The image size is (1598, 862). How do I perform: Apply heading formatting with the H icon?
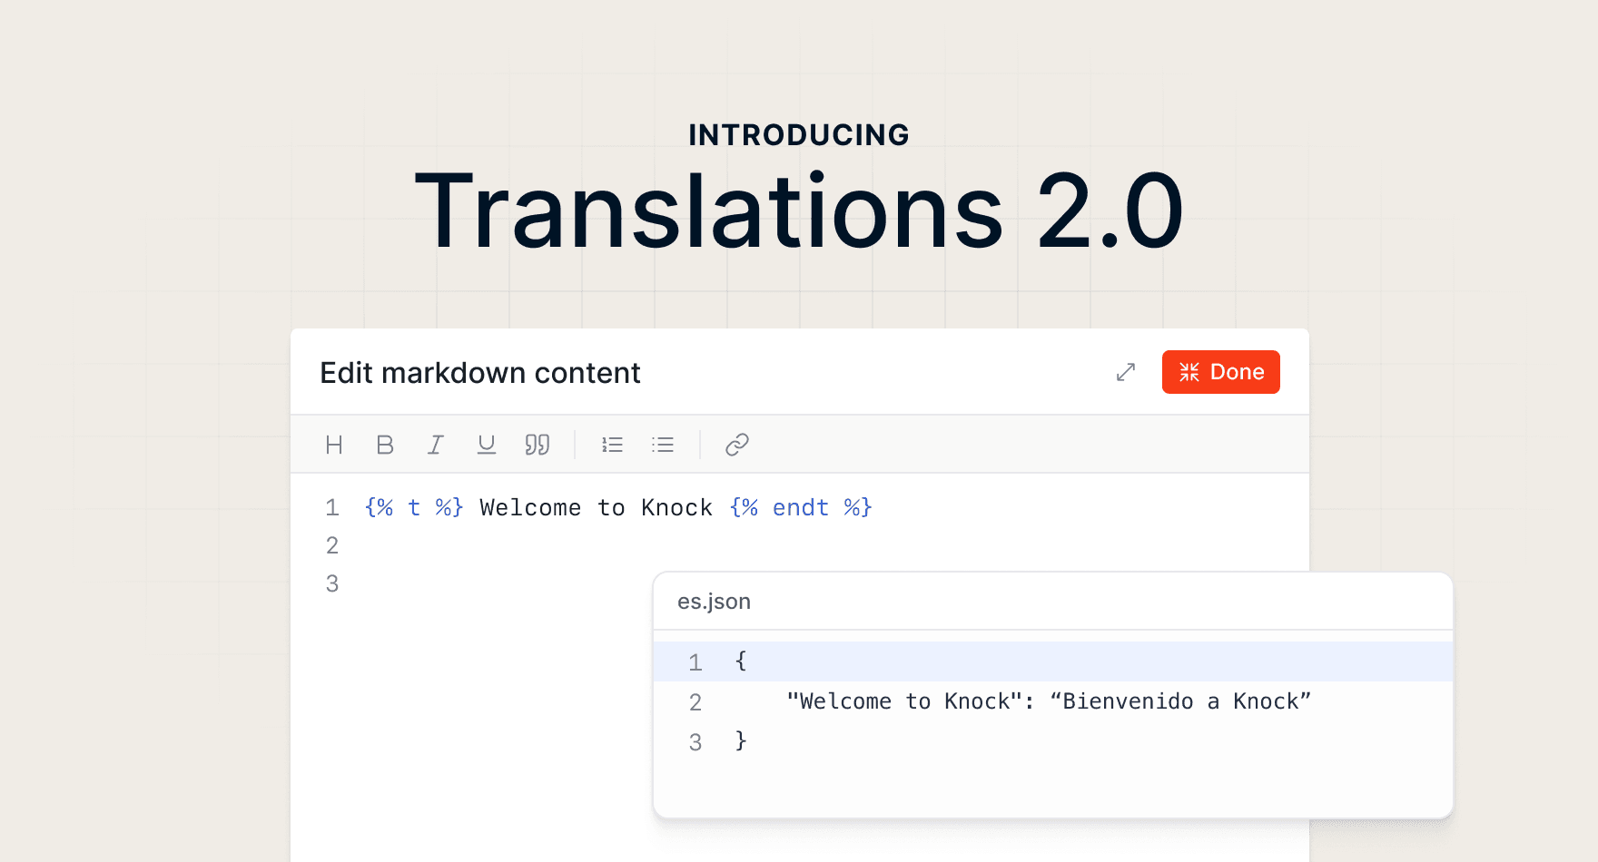coord(334,445)
